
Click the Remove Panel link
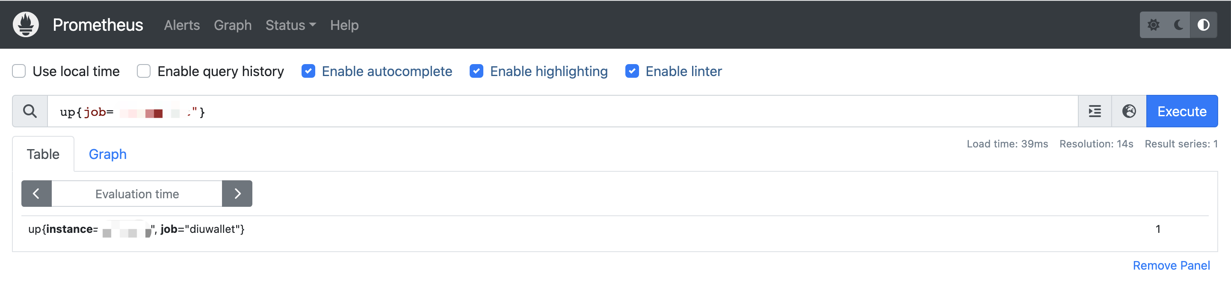click(1171, 265)
